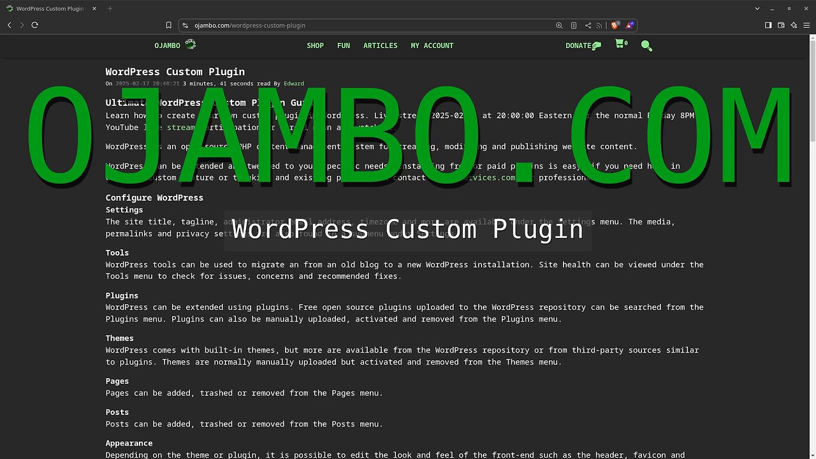
Task: Click the Plugins subheading
Action: pos(122,295)
